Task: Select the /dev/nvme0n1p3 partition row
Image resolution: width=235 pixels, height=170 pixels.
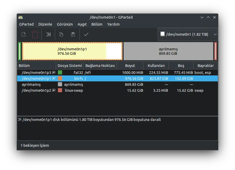Action: (117, 73)
